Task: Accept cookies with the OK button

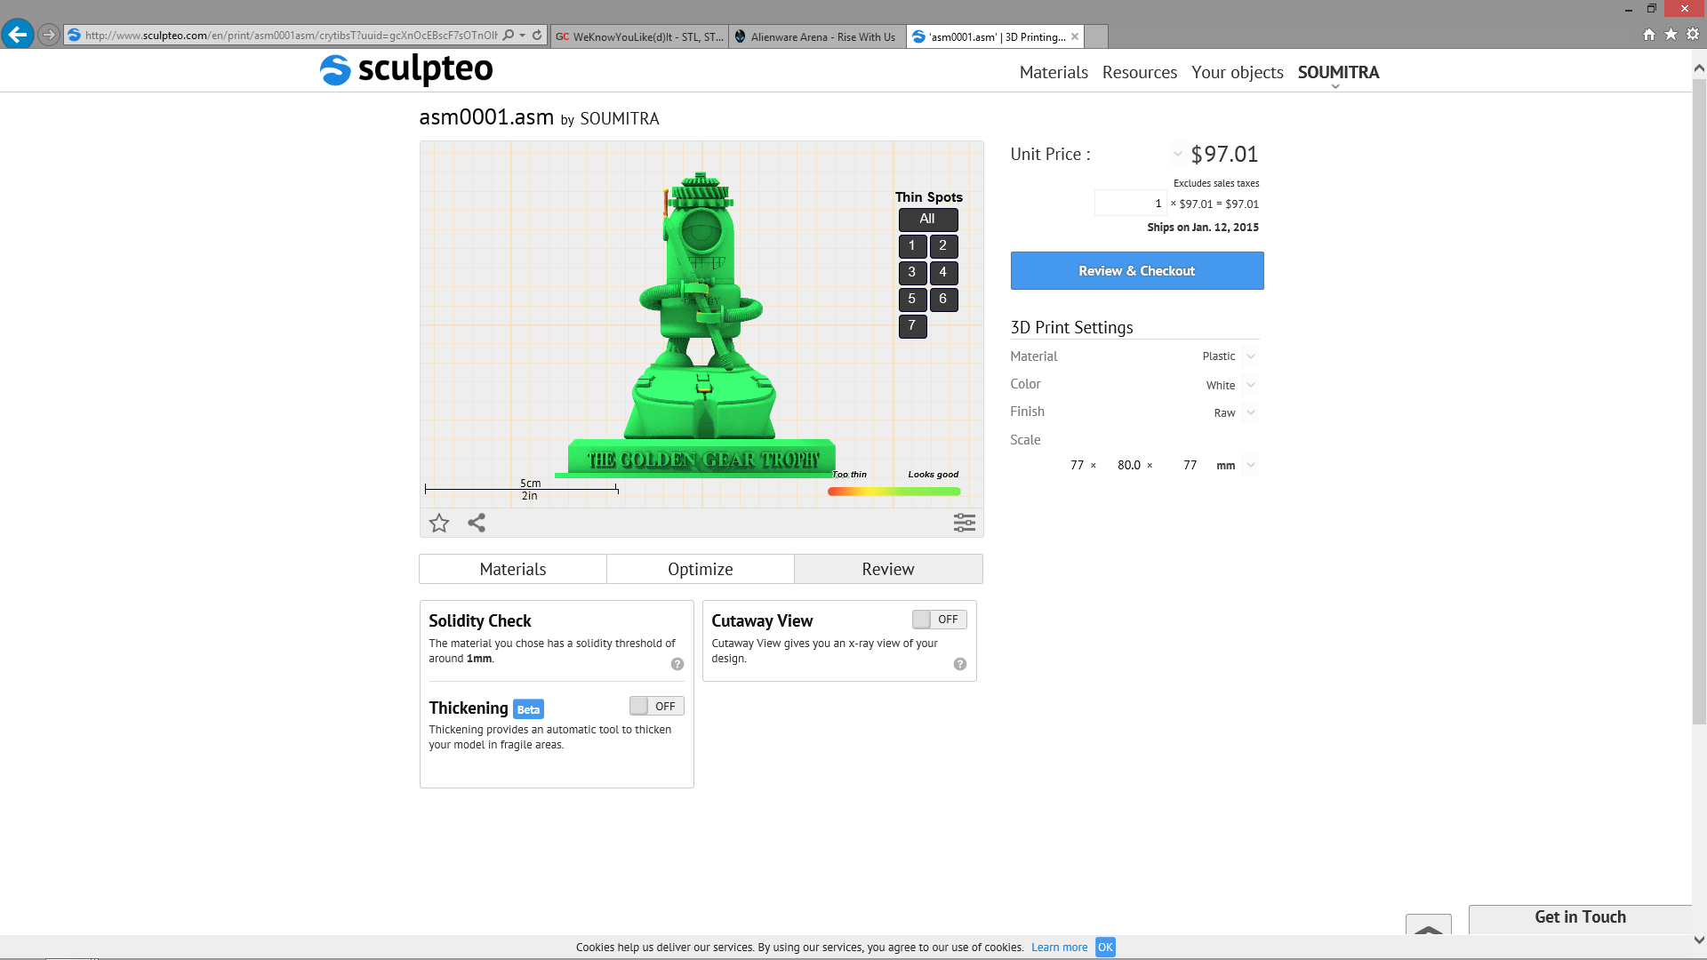Action: (x=1105, y=948)
